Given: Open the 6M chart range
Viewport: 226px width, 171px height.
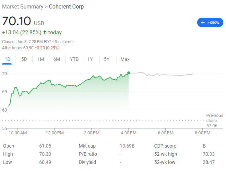Looking at the screenshot, I should (56, 59).
